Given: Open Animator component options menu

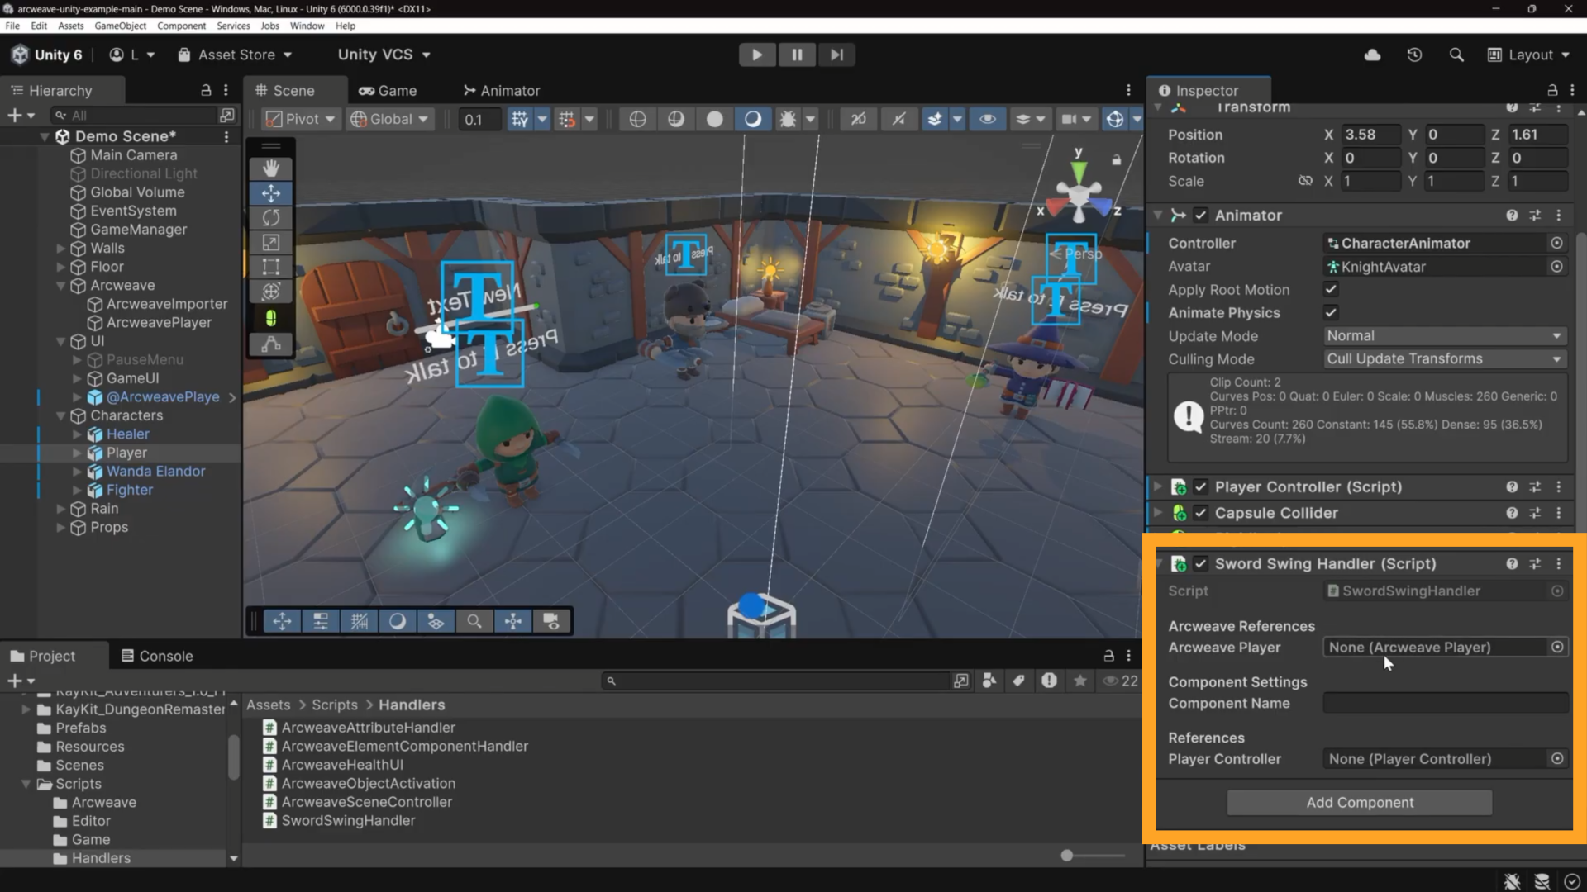Looking at the screenshot, I should pos(1559,216).
